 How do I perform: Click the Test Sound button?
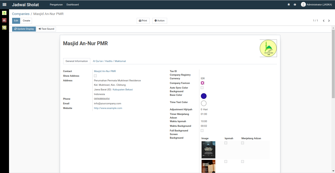coord(46,29)
